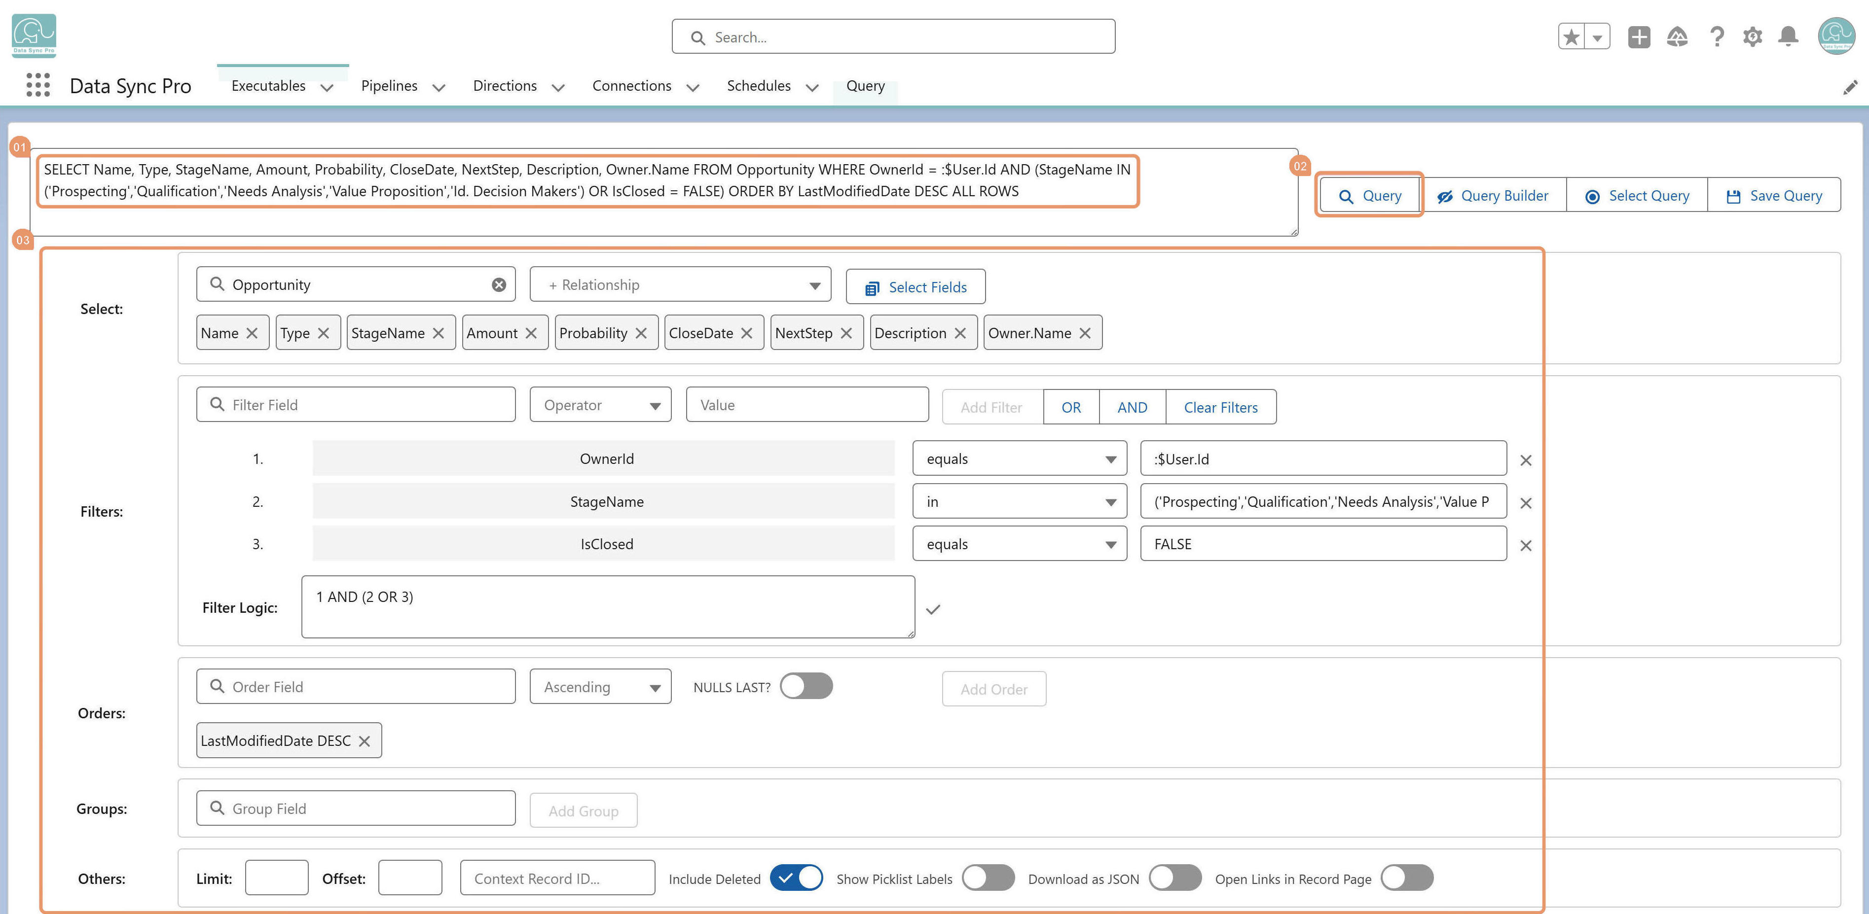Remove the Owner.Name field pill
The height and width of the screenshot is (914, 1869).
[1085, 333]
